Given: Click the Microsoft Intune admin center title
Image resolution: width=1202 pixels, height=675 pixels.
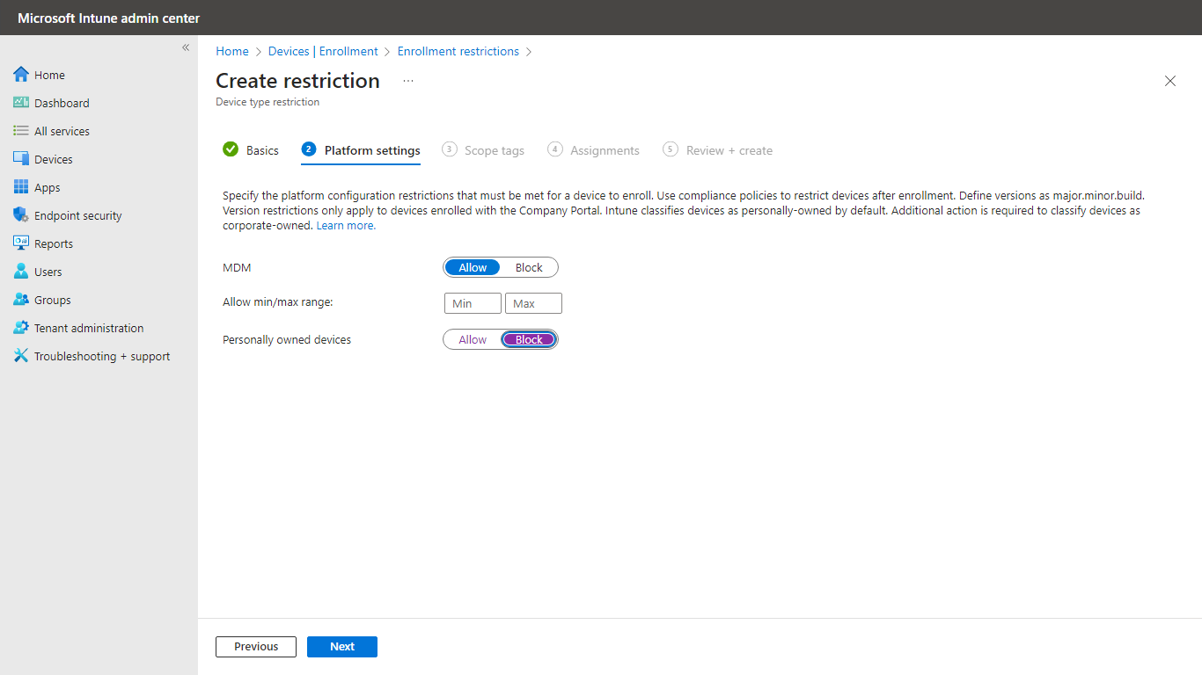Looking at the screenshot, I should (108, 18).
